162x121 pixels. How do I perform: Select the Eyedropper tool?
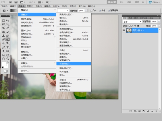click(7, 28)
